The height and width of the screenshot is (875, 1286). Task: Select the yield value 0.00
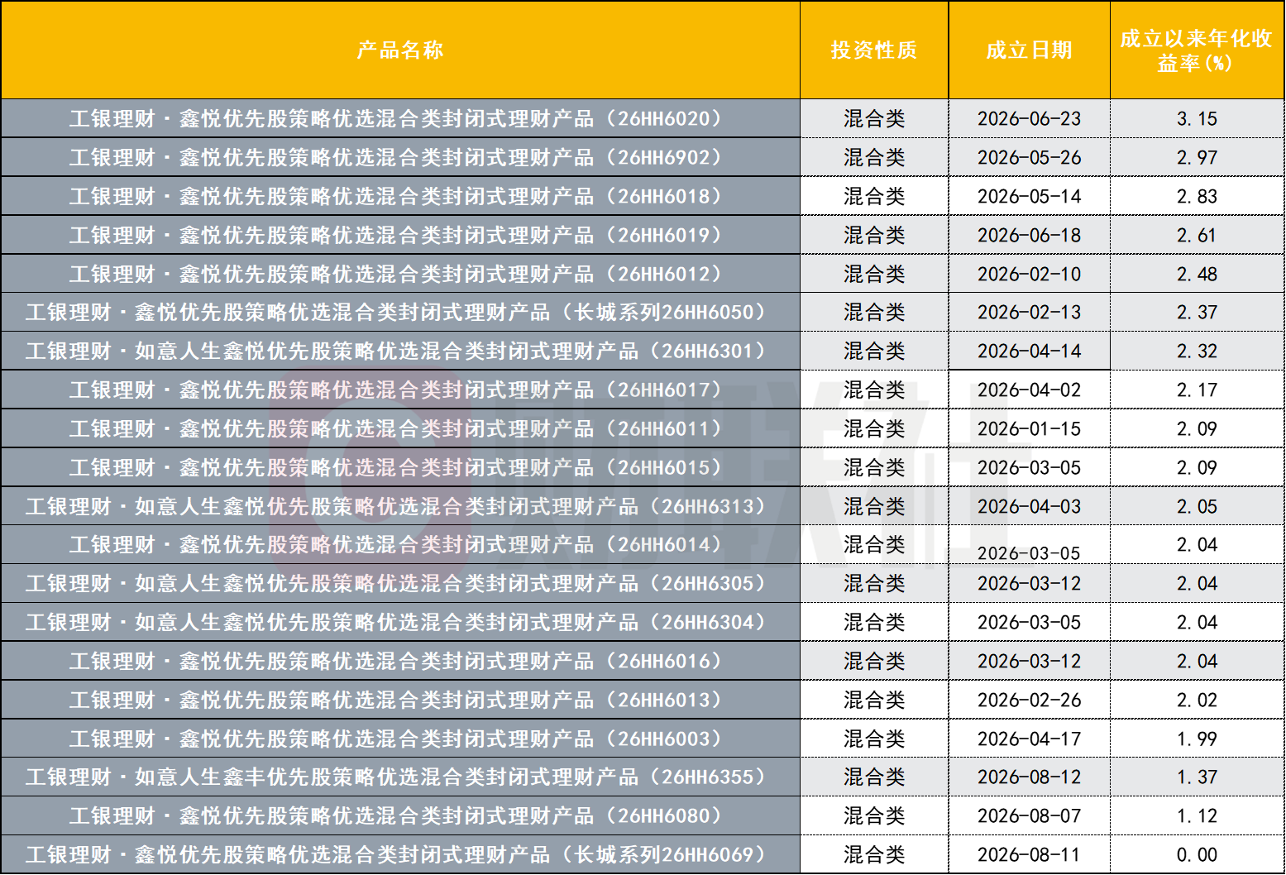tap(1197, 855)
